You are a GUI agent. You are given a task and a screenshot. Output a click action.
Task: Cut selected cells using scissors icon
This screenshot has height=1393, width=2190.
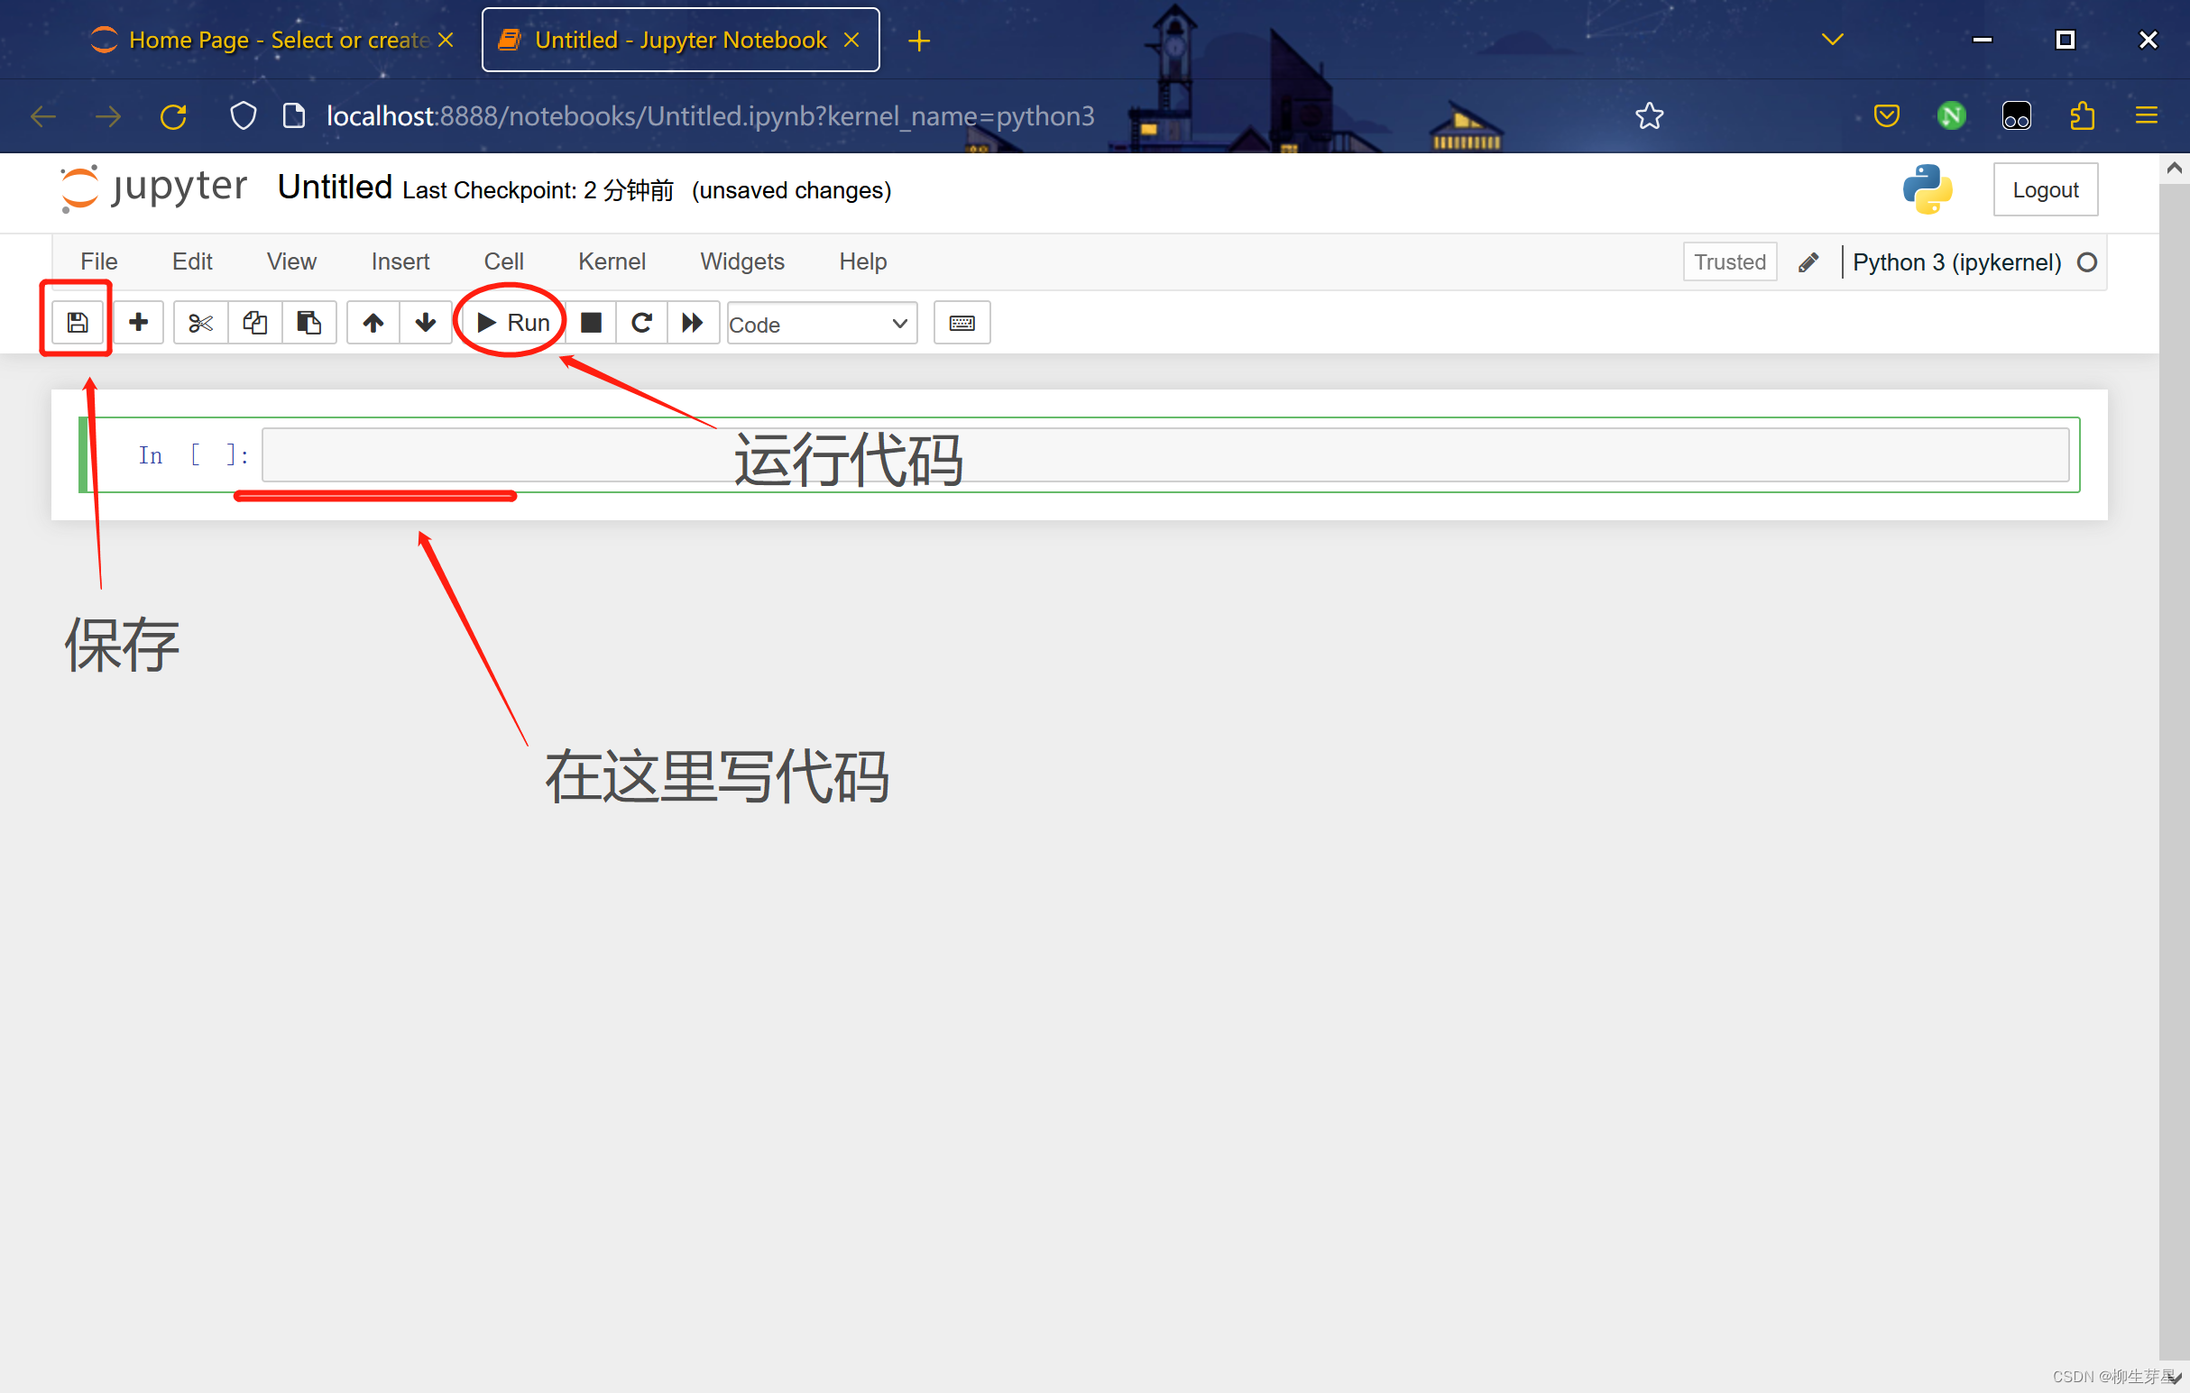[199, 322]
